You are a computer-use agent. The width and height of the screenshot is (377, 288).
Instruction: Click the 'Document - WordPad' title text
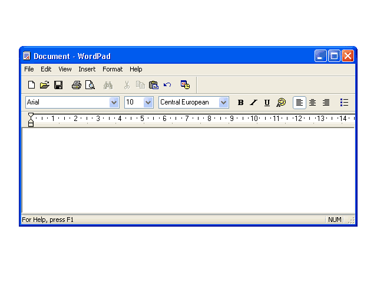72,56
